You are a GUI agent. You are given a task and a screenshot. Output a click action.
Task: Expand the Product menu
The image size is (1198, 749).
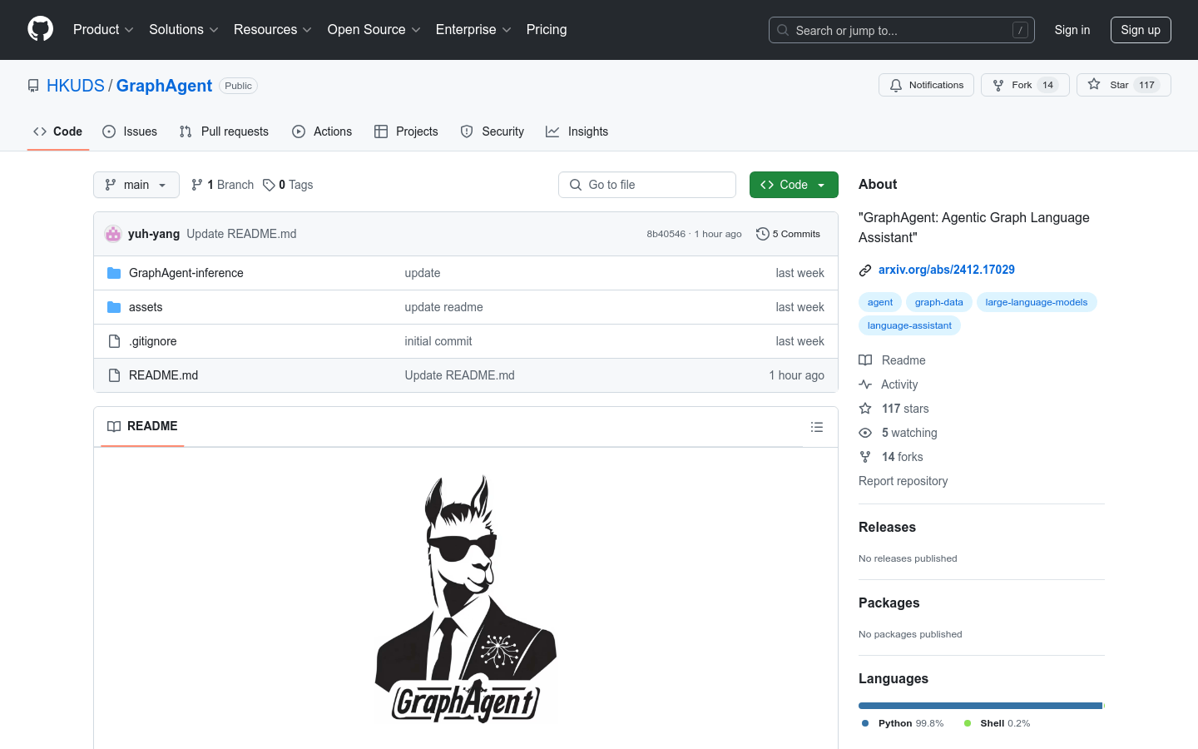point(103,30)
